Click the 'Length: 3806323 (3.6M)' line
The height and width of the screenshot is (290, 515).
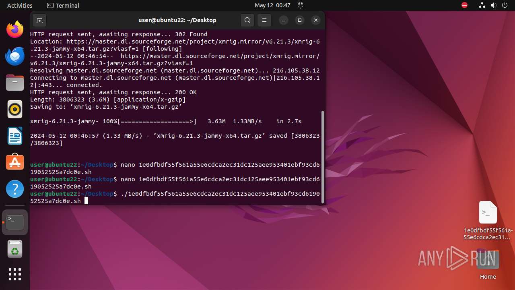click(x=108, y=99)
